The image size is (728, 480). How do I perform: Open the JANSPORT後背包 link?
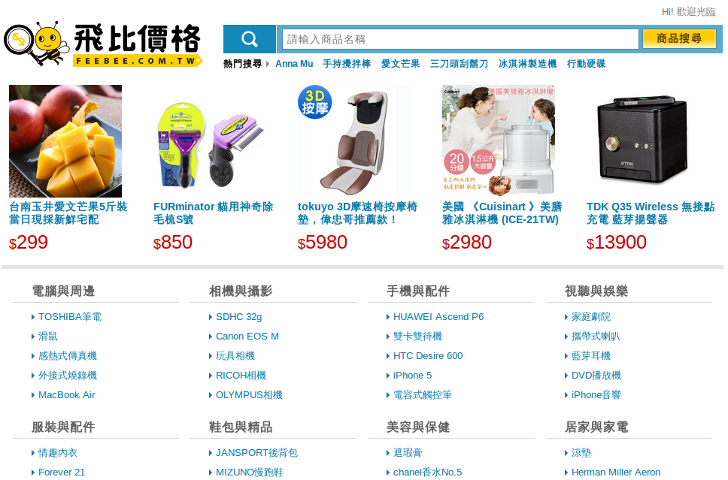click(x=256, y=453)
